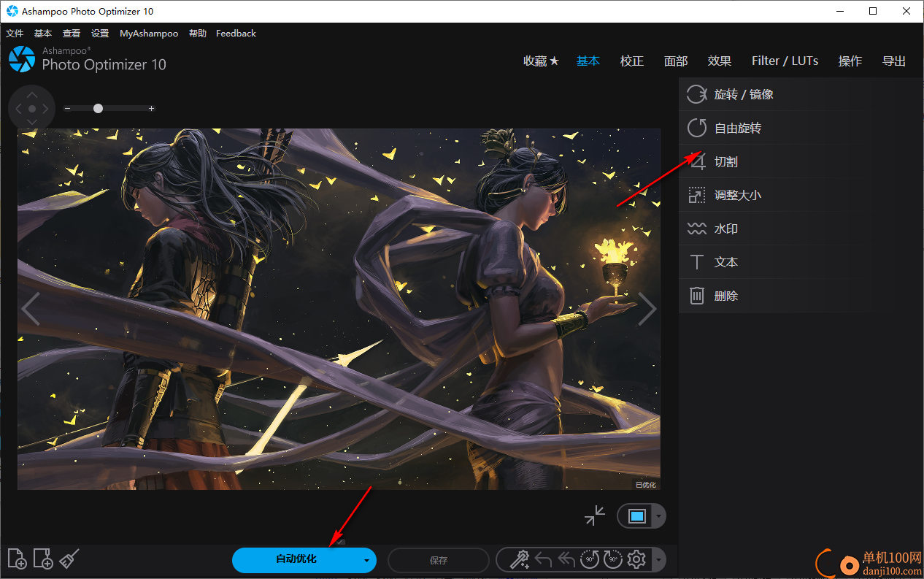
Task: Click the double undo-all arrow icon
Action: tap(566, 560)
